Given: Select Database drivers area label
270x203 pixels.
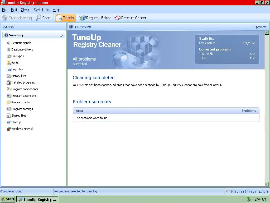Looking at the screenshot, I should tap(22, 49).
